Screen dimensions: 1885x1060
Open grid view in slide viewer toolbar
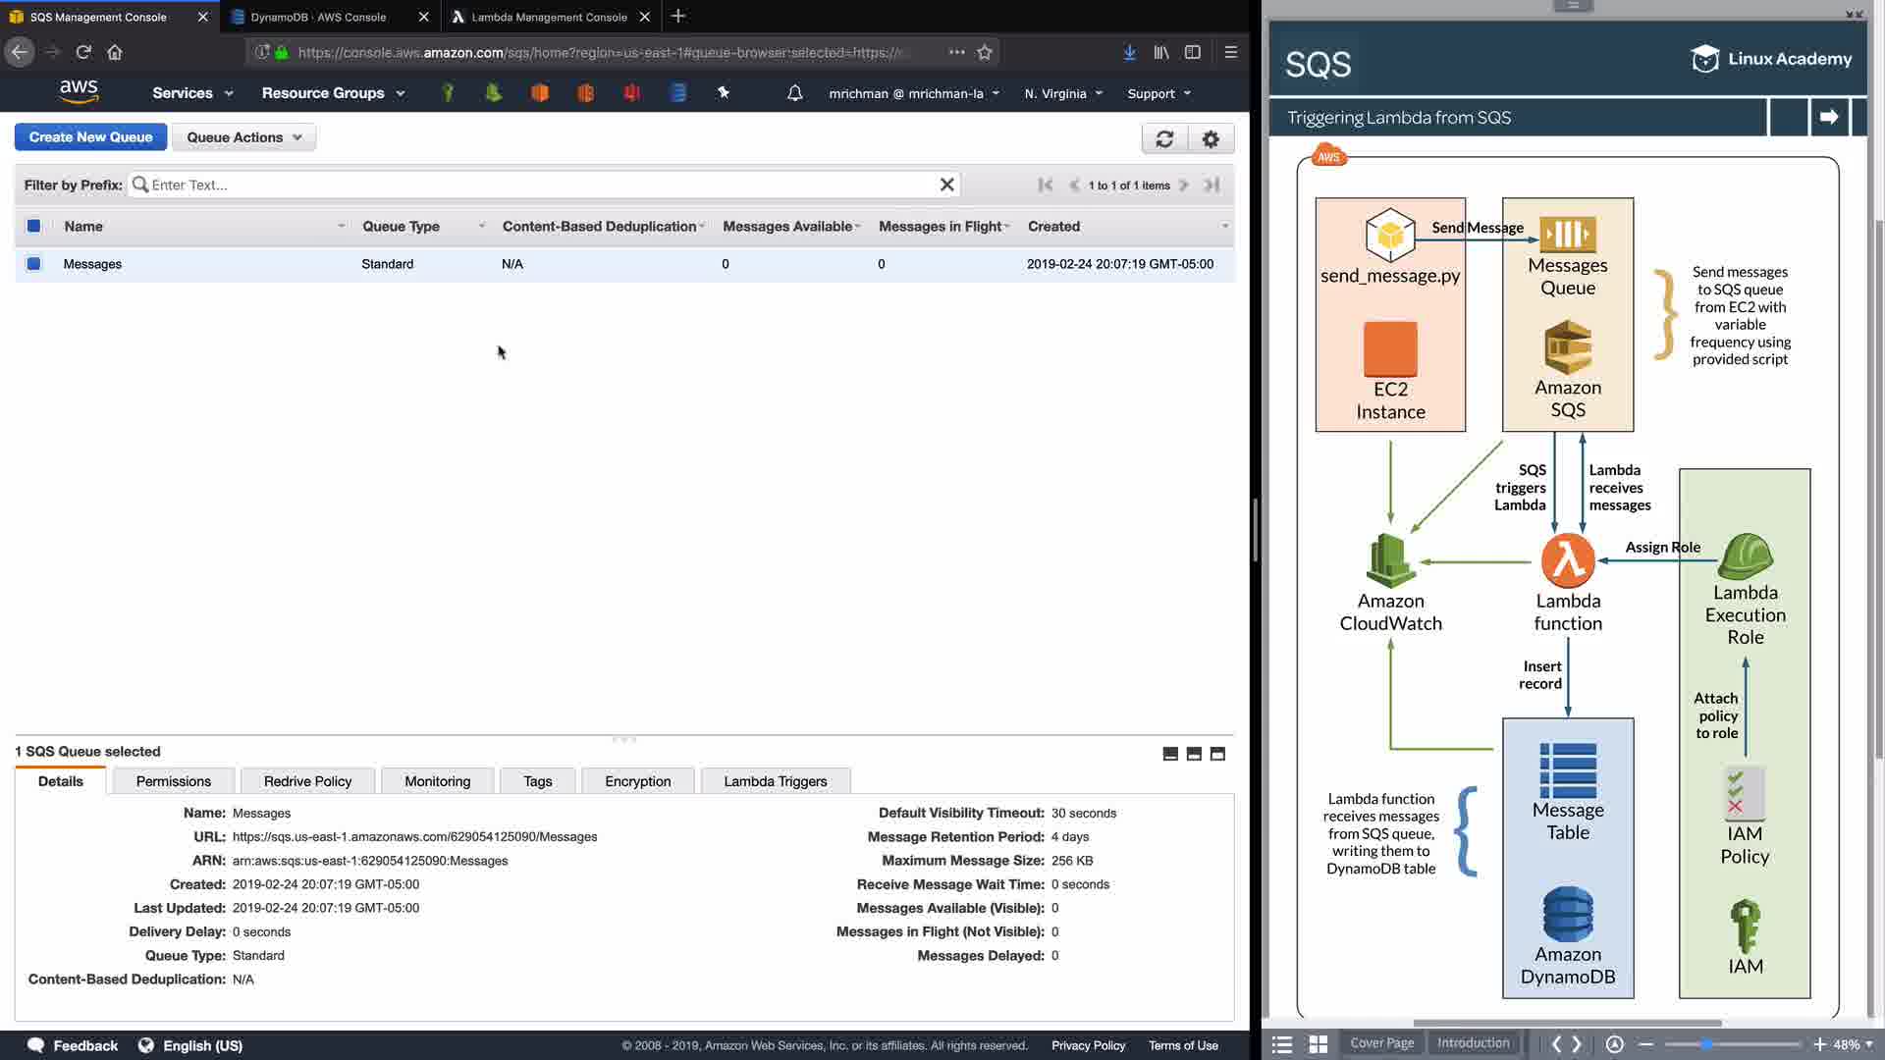tap(1319, 1044)
